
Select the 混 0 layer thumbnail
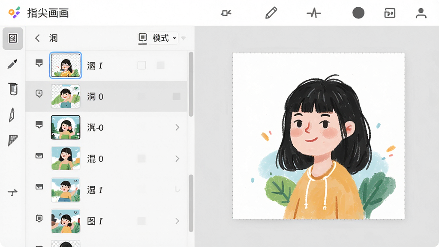pos(66,158)
